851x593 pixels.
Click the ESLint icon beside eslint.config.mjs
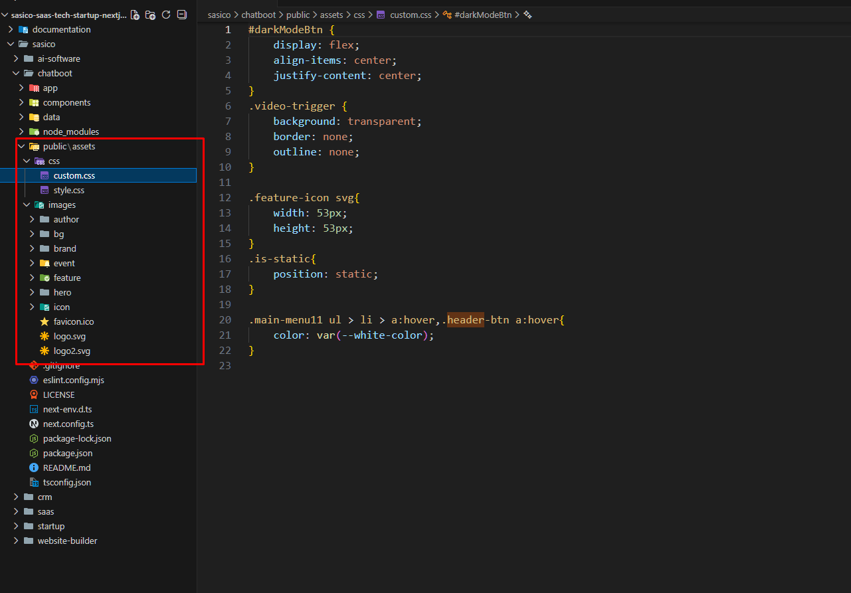point(35,380)
